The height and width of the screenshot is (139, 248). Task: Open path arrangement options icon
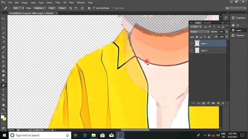[82, 8]
